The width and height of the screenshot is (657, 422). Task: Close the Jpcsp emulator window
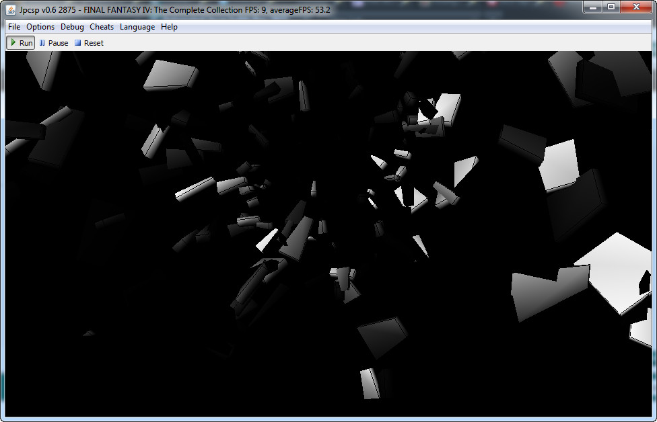click(636, 7)
